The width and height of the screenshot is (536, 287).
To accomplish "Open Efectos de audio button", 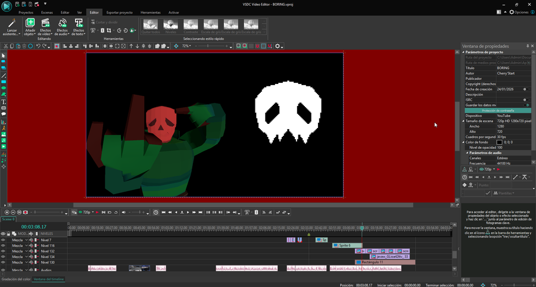I will (63, 27).
